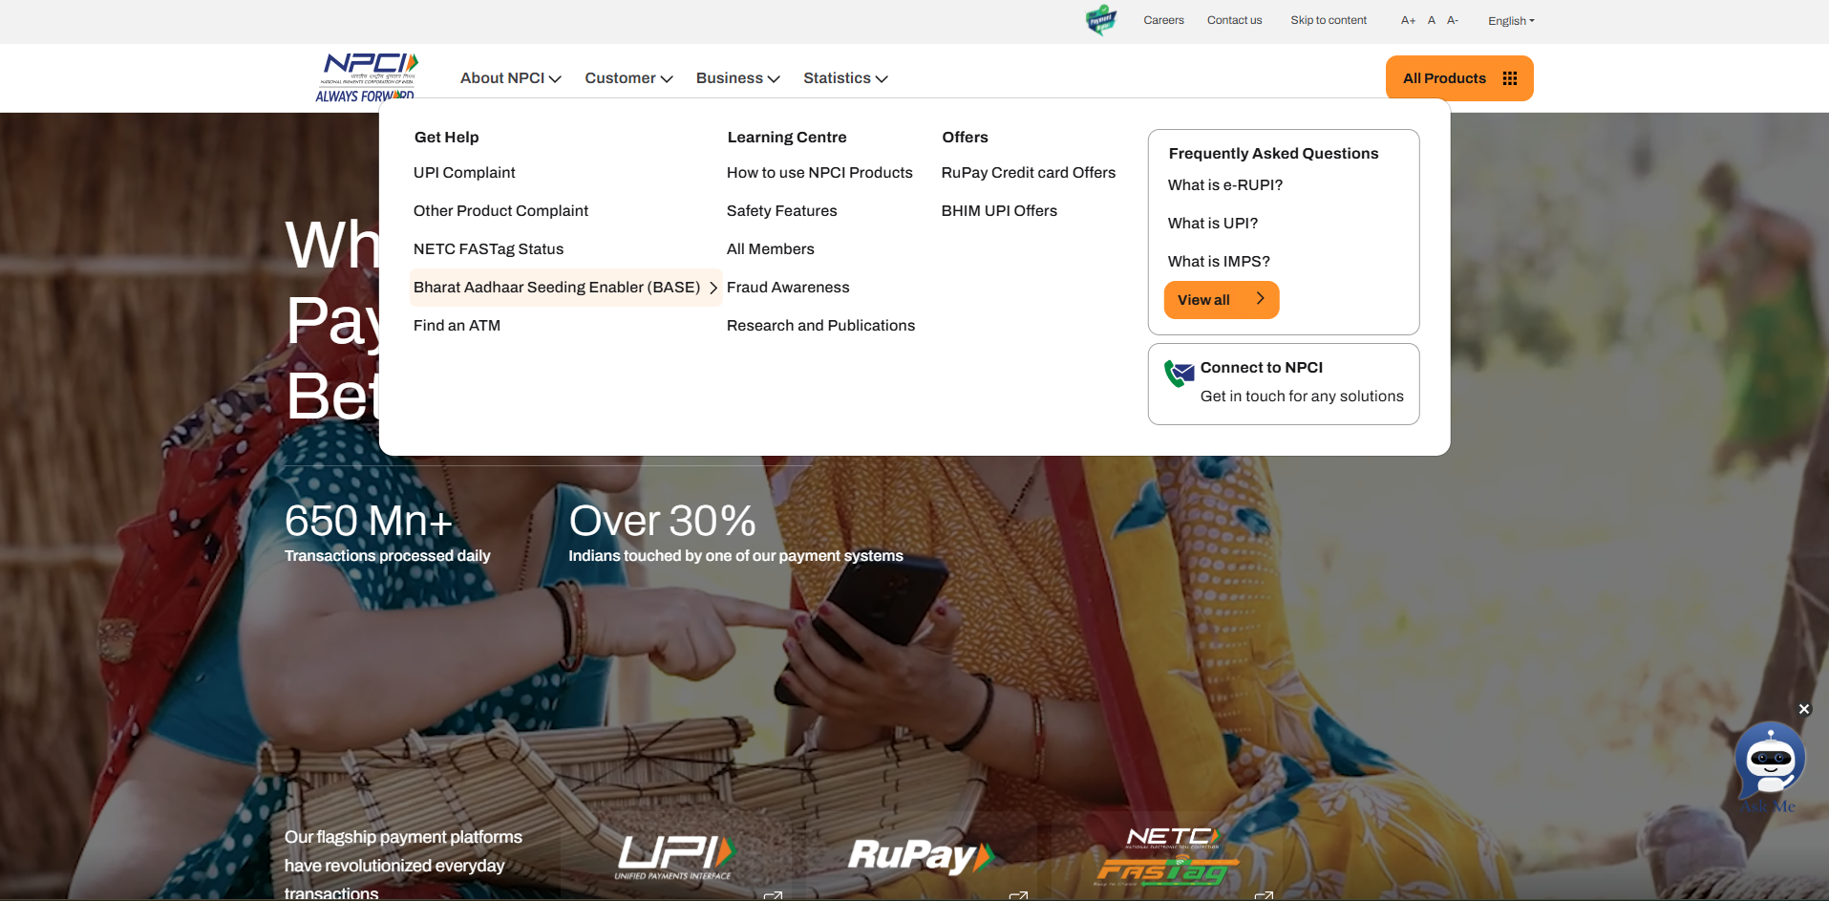1829x901 pixels.
Task: Decrease font size with A-
Action: pyautogui.click(x=1453, y=20)
